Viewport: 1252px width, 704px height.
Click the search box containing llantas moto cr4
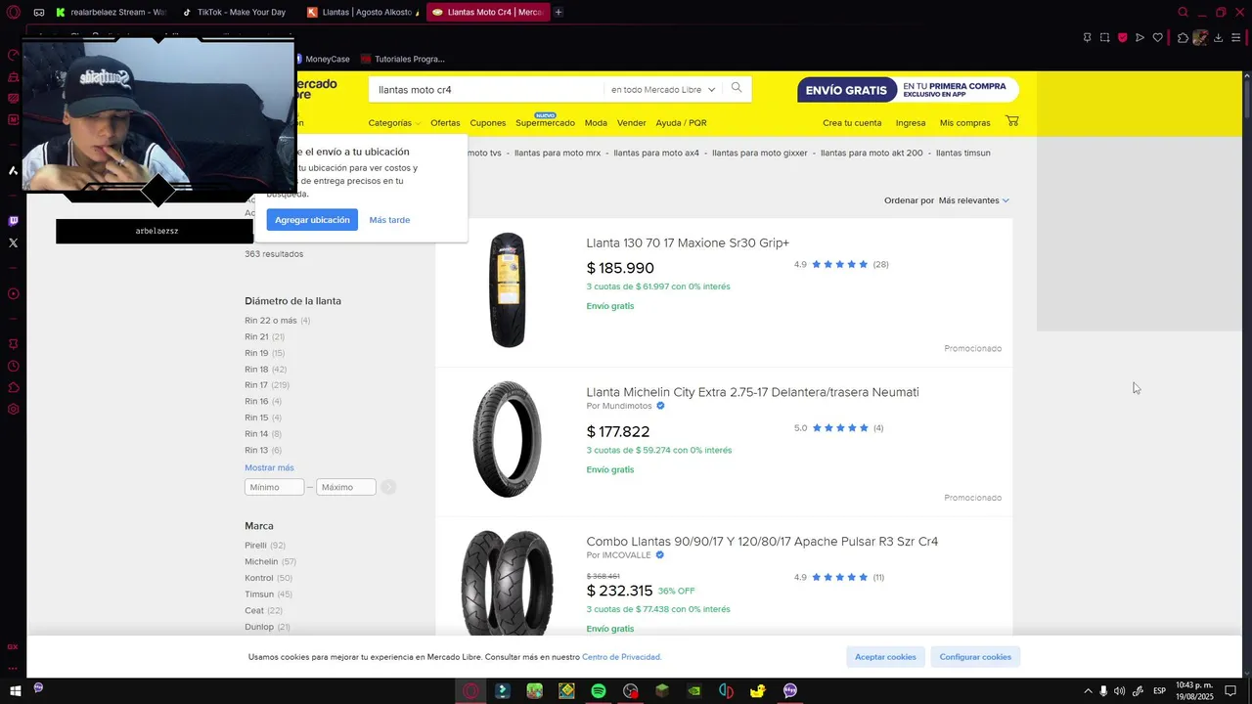[486, 89]
